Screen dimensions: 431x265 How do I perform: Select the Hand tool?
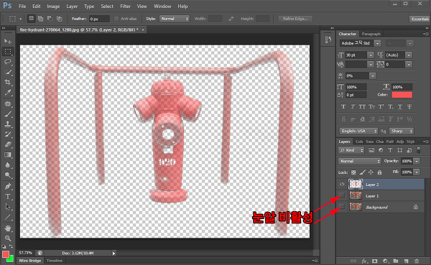(x=7, y=228)
